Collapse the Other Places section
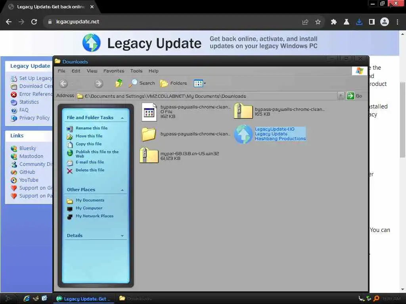The image size is (406, 304). click(x=122, y=190)
